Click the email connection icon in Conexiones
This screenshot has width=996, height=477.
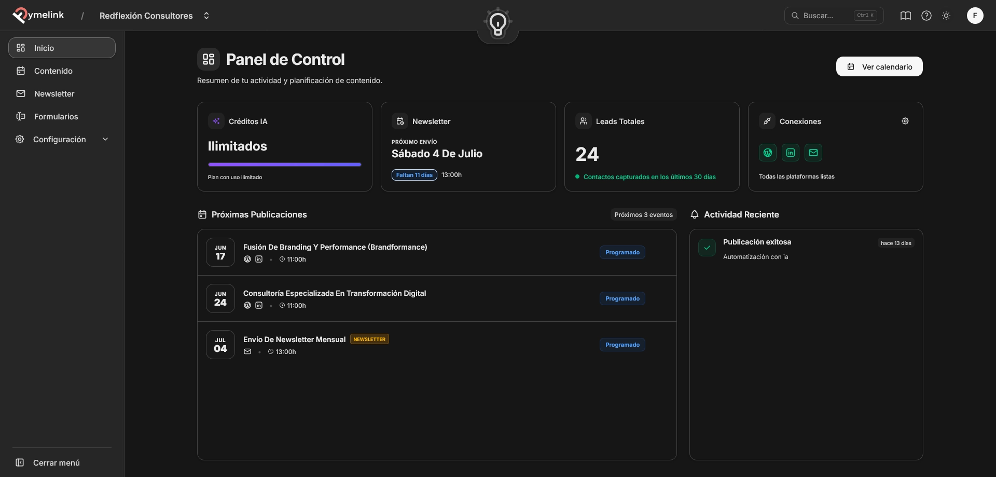pos(813,153)
